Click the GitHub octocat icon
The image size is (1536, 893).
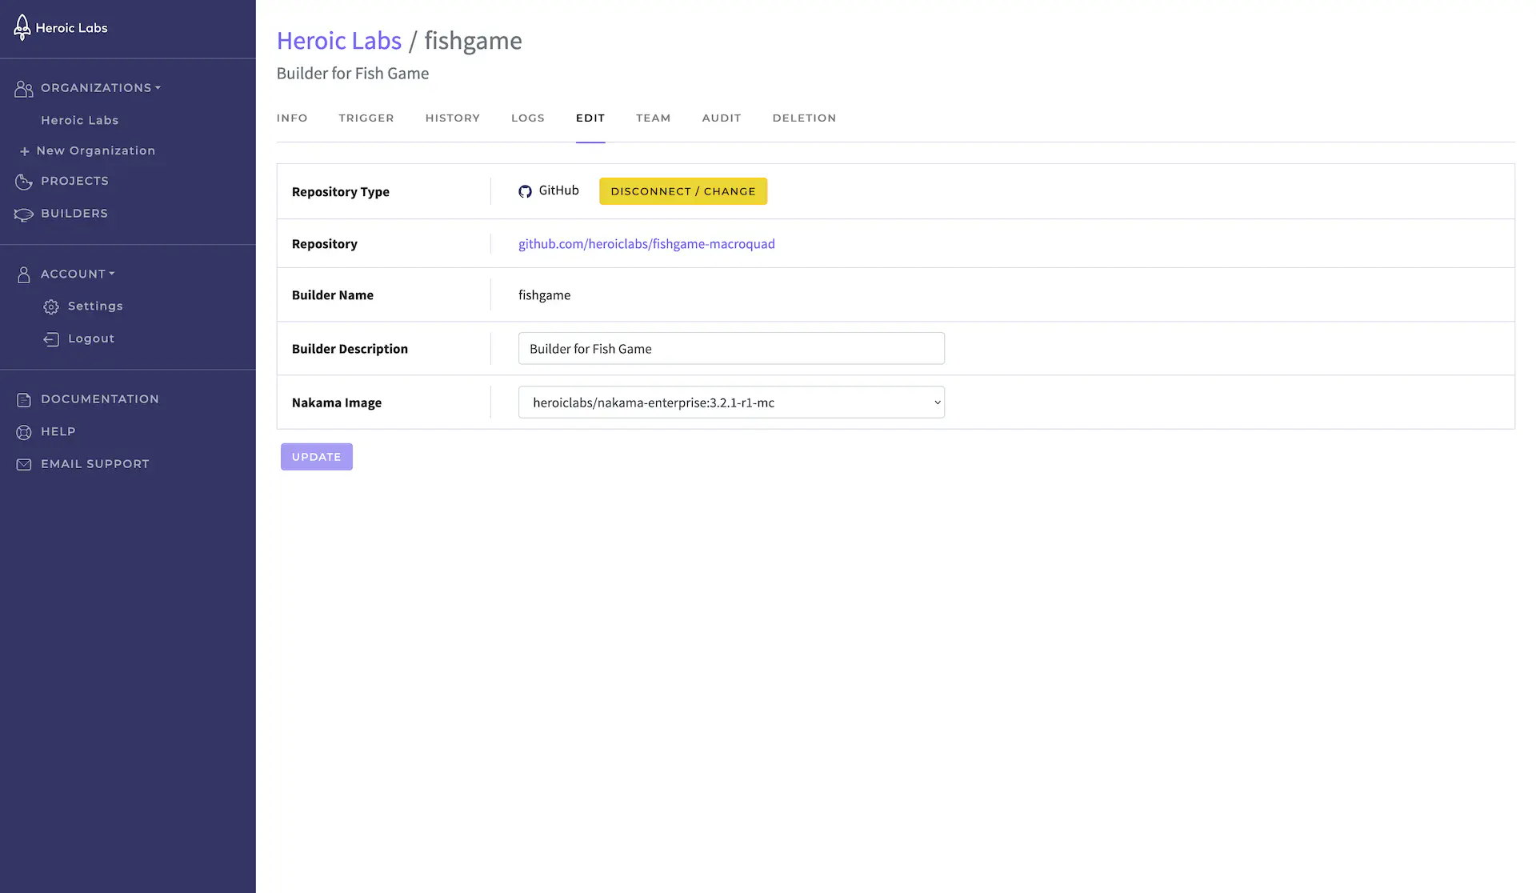pos(525,191)
